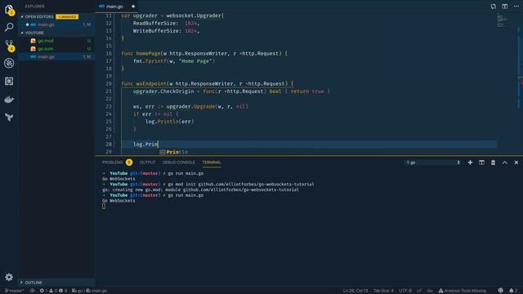Screen dimensions: 523x294
Task: Click upgrader.CheckOrigin on line 21
Action: click(163, 91)
